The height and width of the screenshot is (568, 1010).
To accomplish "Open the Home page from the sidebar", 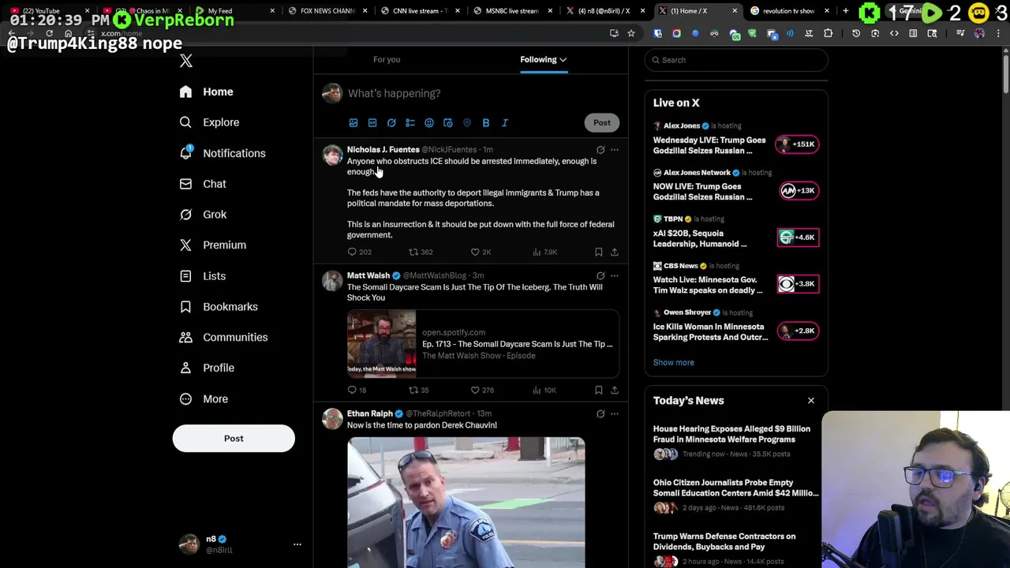I will 206,92.
